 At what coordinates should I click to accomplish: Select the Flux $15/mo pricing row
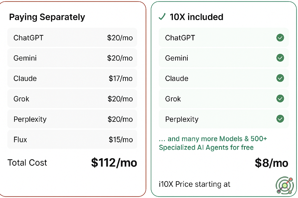click(x=72, y=140)
